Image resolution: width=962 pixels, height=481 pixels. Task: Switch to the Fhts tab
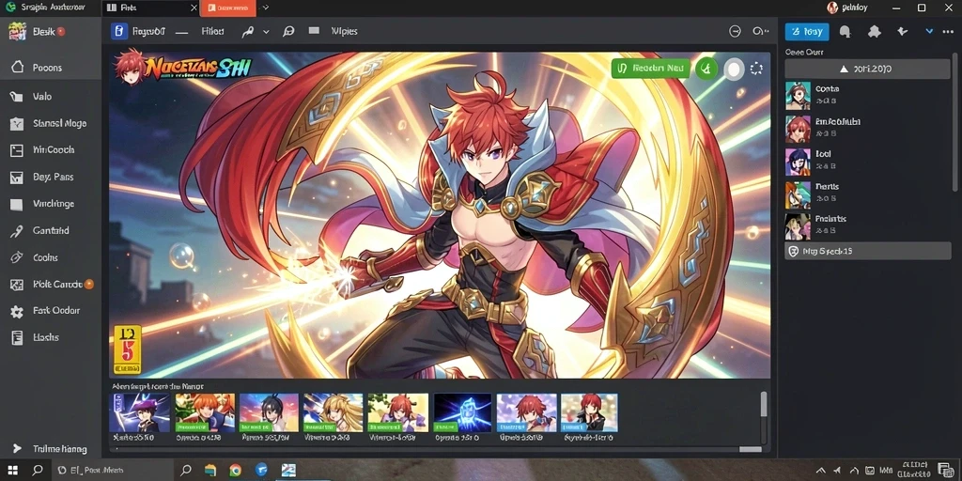click(151, 8)
